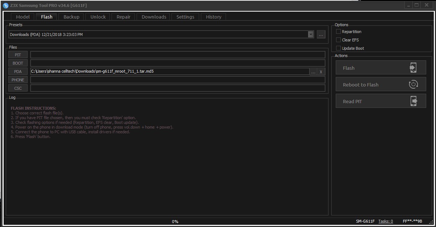The height and width of the screenshot is (227, 436).
Task: Check the Update Boot option
Action: point(338,48)
